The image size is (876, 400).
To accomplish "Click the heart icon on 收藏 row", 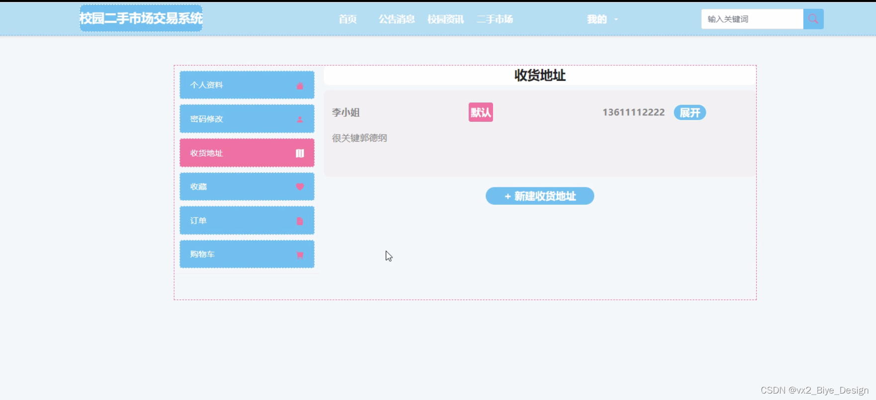I will pos(300,187).
